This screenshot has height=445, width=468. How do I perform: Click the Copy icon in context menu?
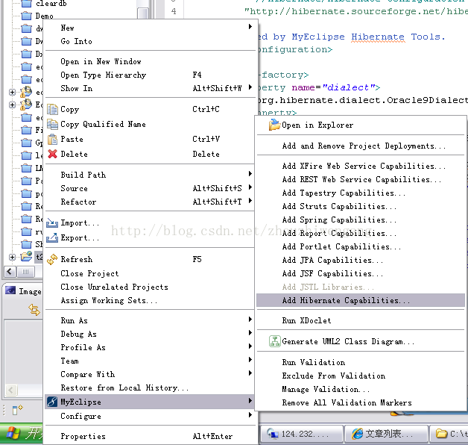52,110
